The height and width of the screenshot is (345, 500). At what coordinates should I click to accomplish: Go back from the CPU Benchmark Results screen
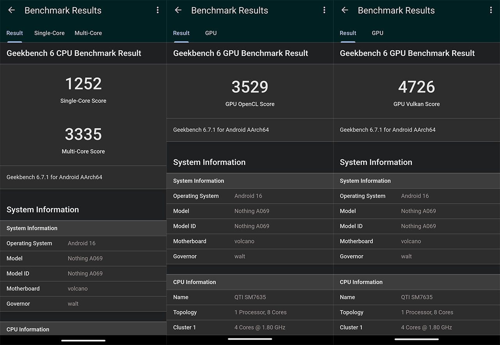point(11,10)
